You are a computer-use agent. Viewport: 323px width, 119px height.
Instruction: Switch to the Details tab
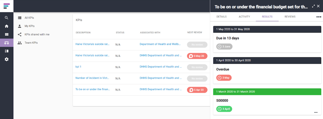point(222,17)
